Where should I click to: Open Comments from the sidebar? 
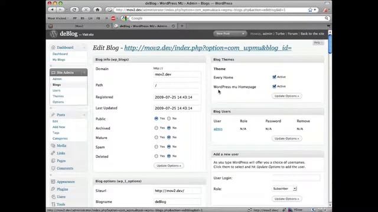click(65, 168)
